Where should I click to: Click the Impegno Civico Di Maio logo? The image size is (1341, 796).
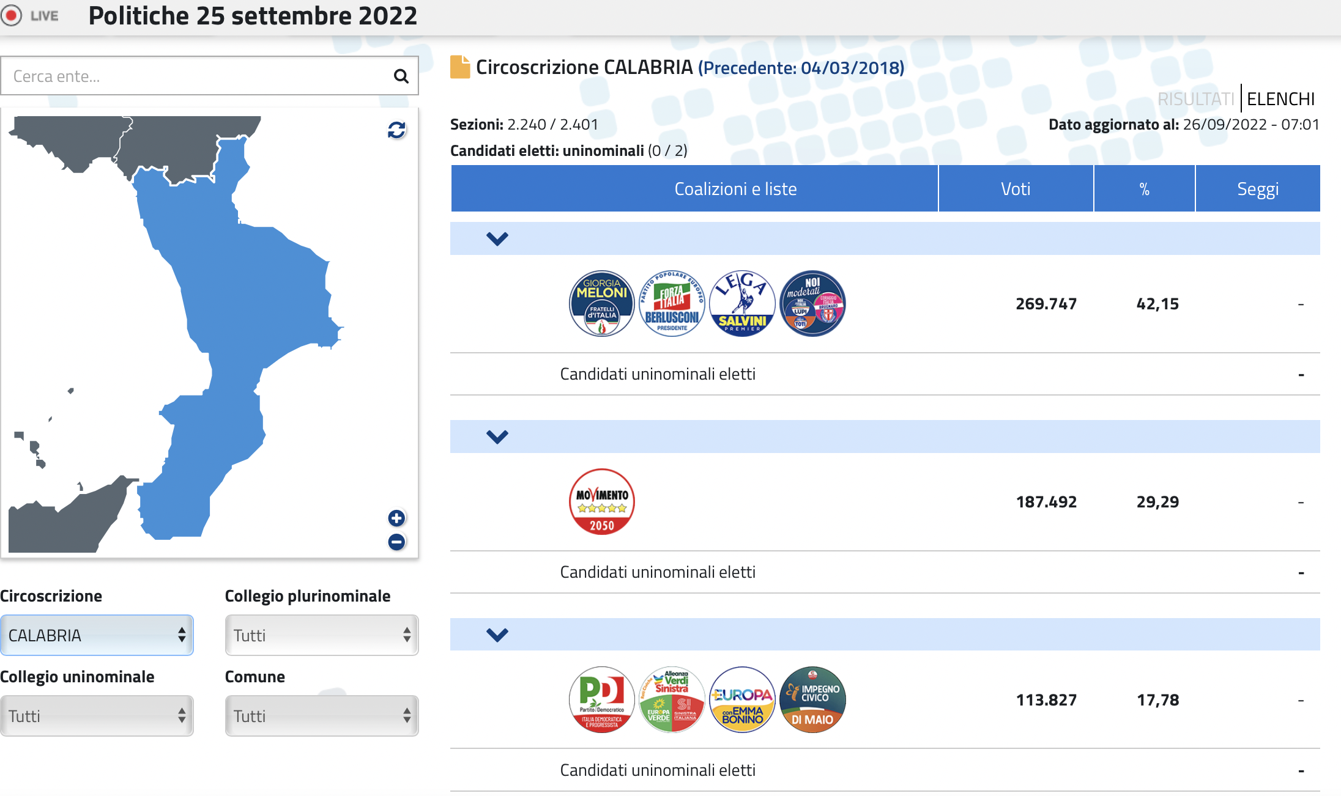point(812,700)
